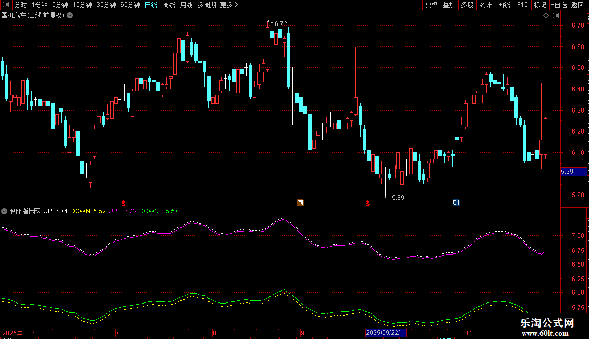This screenshot has width=589, height=339.
Task: Click month 6 on the time axis
Action: (x=33, y=333)
